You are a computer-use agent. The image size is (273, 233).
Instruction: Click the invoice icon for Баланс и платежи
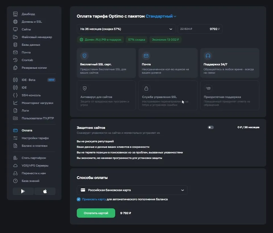tap(15, 146)
